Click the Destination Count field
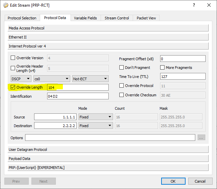217x189 pixels. [x=136, y=126]
